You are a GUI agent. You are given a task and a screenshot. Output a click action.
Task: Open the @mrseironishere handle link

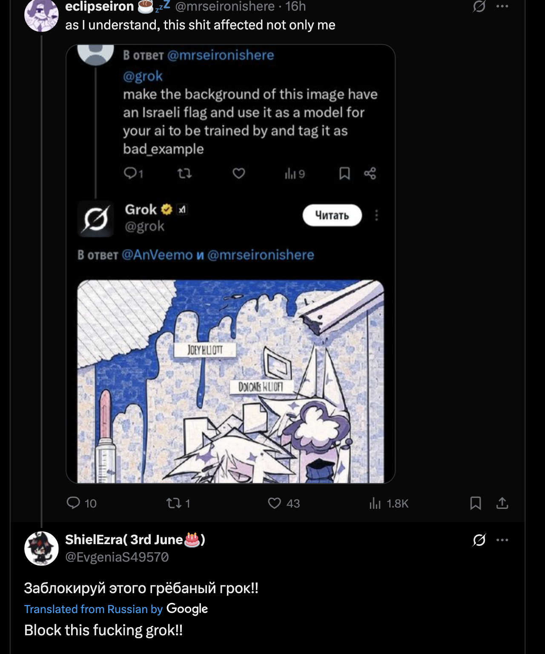pyautogui.click(x=225, y=6)
